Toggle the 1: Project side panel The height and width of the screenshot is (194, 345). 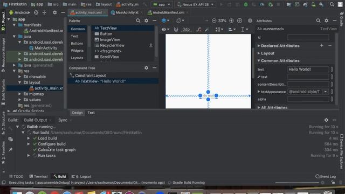pos(3,22)
